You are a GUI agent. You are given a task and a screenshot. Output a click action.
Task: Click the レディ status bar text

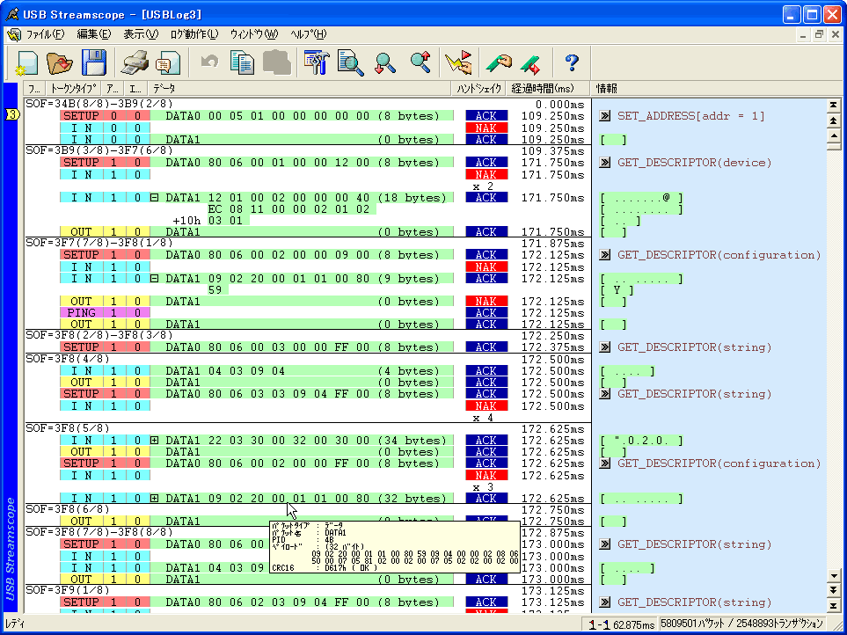(15, 624)
